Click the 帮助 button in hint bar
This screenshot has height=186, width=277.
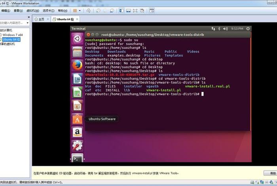click(271, 173)
